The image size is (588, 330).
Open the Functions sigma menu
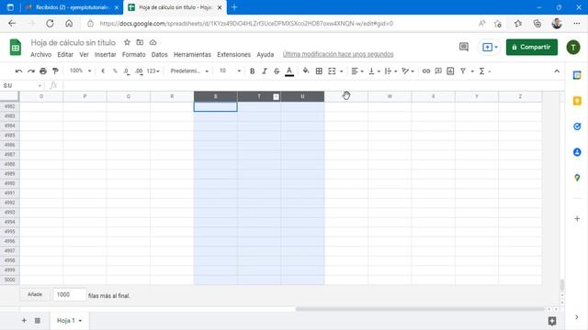tap(481, 71)
